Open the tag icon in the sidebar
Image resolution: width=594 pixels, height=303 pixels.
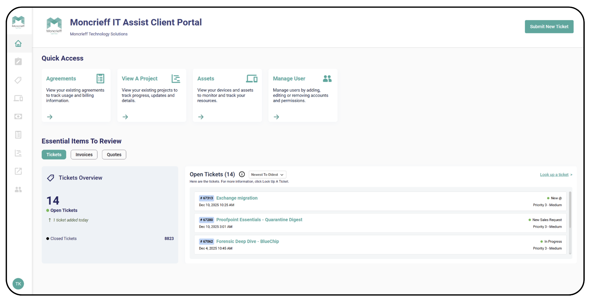pyautogui.click(x=18, y=80)
